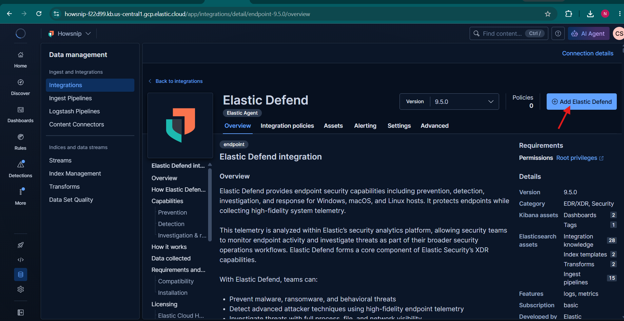Click the Ingest pipelines asset count 15
Image resolution: width=624 pixels, height=321 pixels.
click(x=612, y=278)
